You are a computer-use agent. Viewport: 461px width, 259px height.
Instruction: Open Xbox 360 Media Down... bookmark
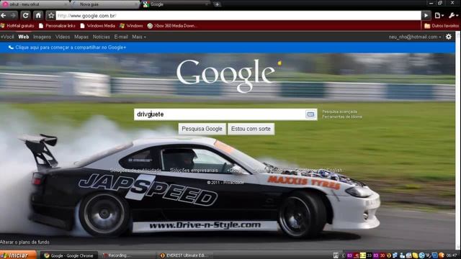[x=172, y=26]
